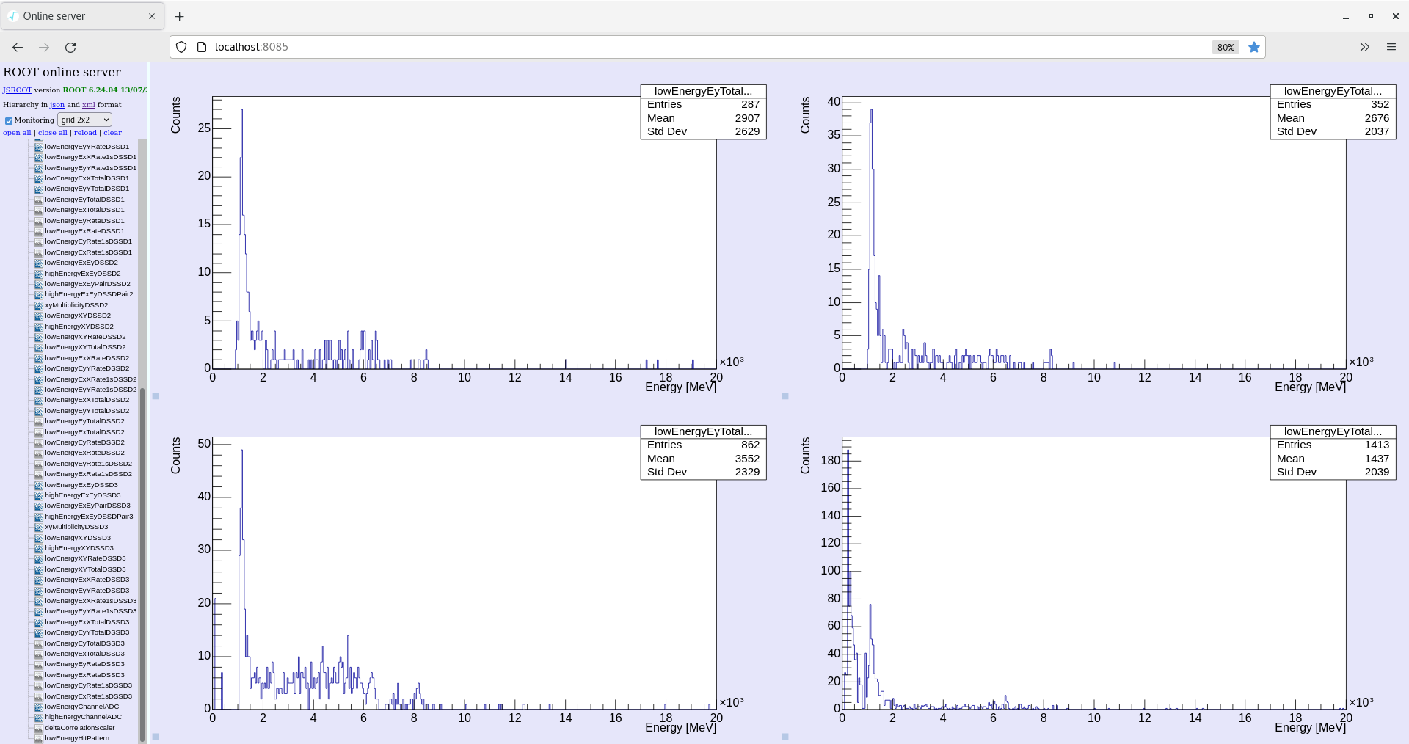Open the xml hierarchy format link
1409x744 pixels.
88,105
